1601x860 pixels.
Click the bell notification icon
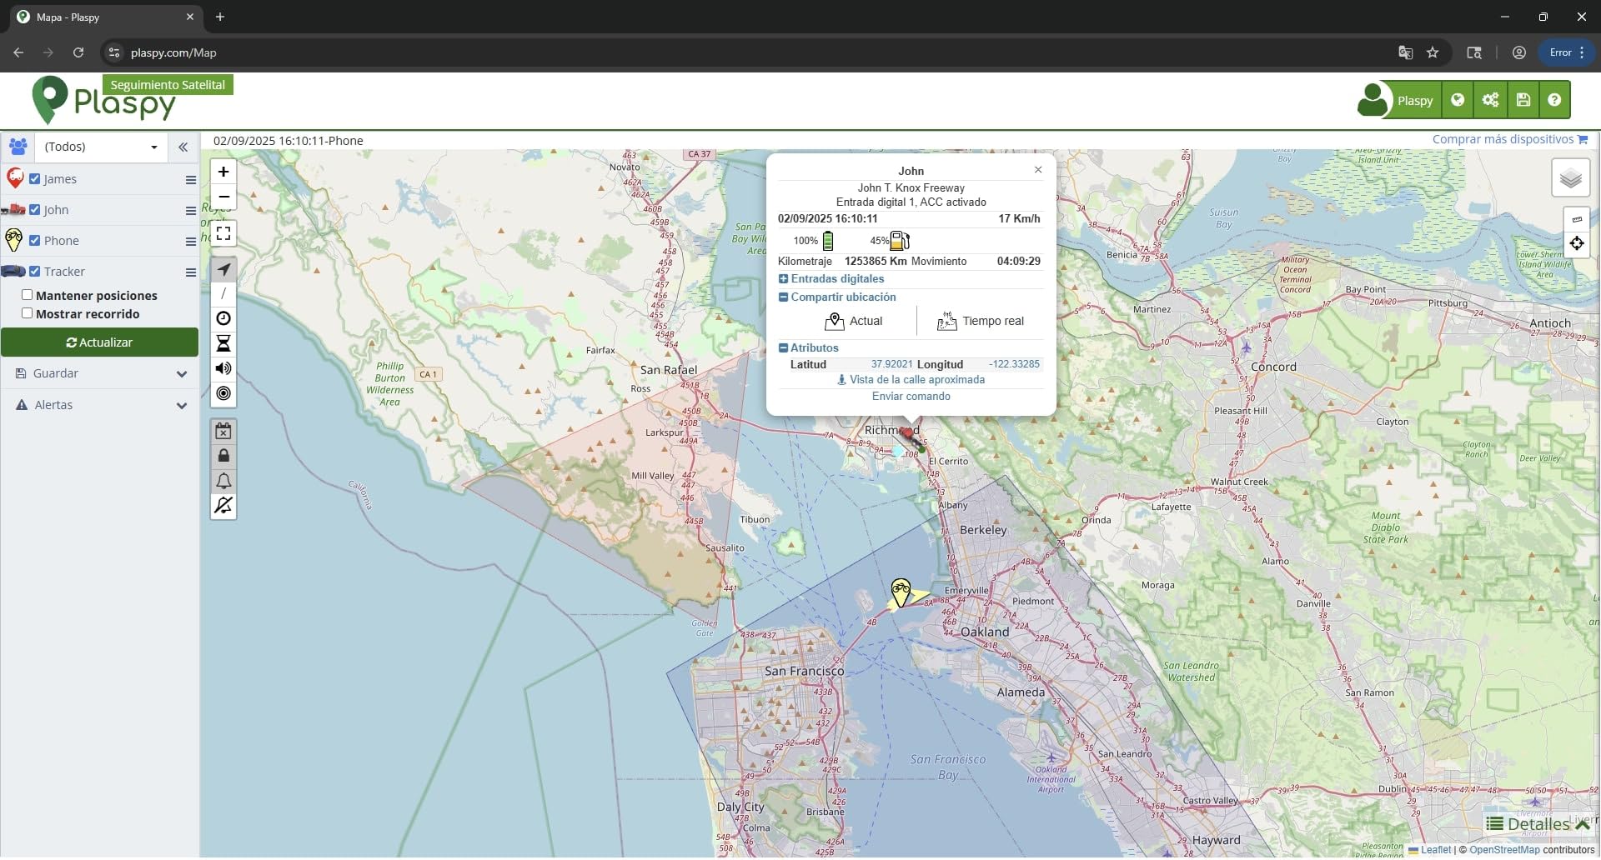[x=223, y=481]
